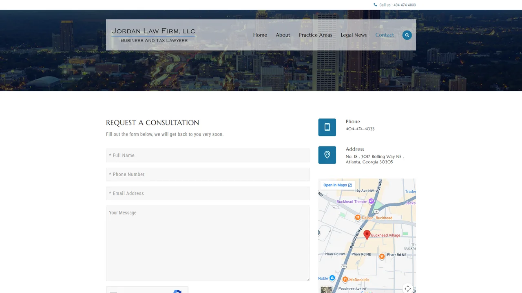
Task: Click the McDonald's restaurant pin on map
Action: [x=345, y=280]
